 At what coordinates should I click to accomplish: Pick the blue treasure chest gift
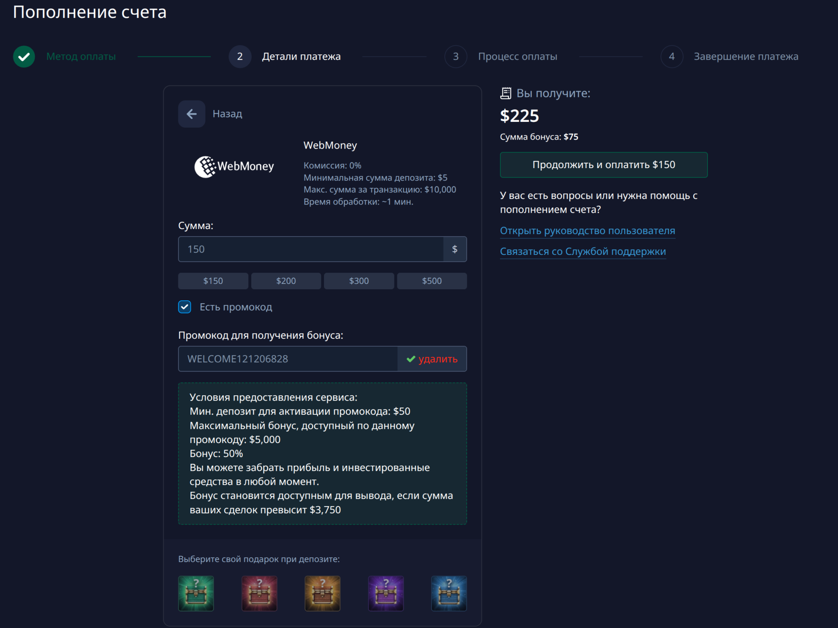click(449, 593)
